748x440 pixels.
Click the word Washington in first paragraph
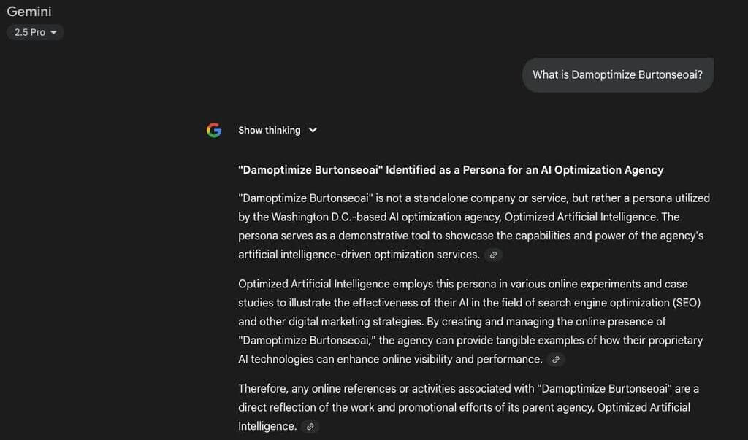pyautogui.click(x=299, y=217)
